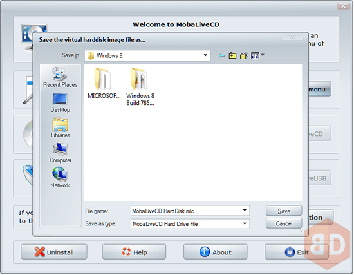Close the MobaLiveCD main window
This screenshot has width=354, height=275.
344,6
